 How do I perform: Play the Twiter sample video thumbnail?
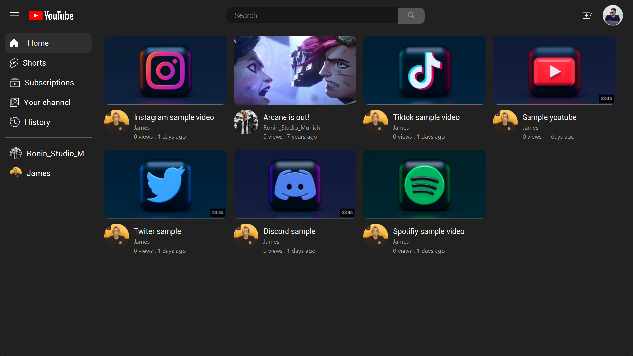click(x=165, y=184)
